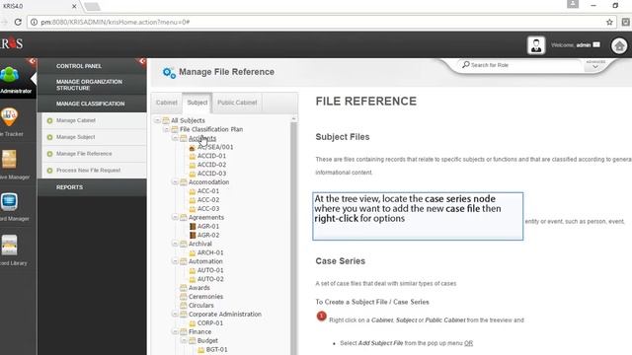Select the ACC-03 tree item
The height and width of the screenshot is (355, 632).
point(208,209)
